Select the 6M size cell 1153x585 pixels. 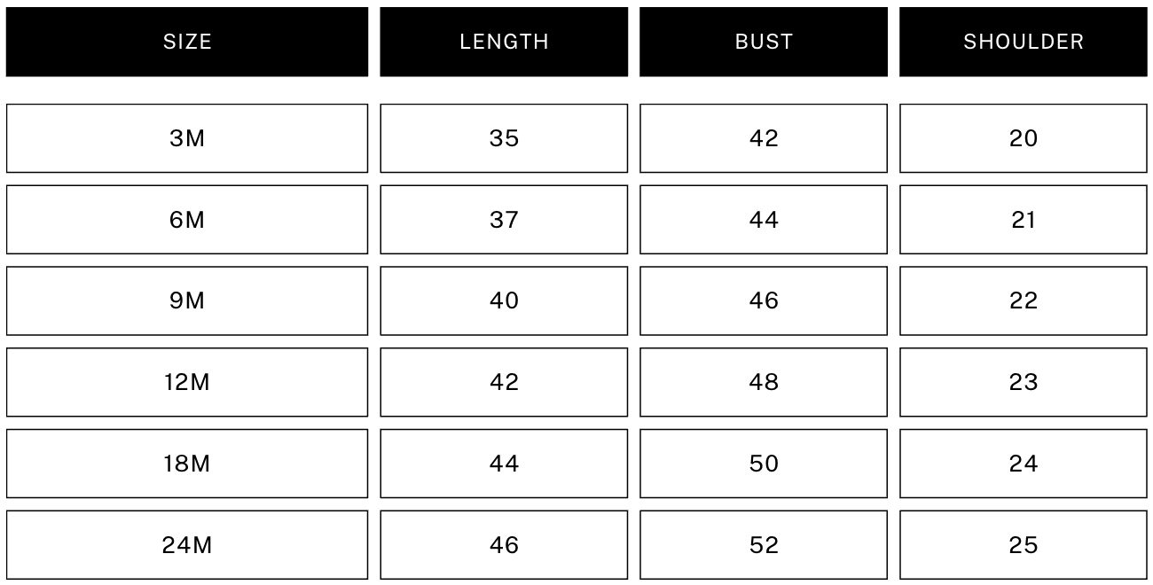tap(187, 220)
